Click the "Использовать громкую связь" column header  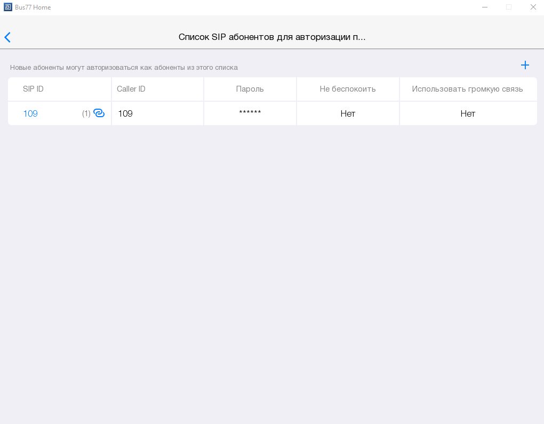467,89
